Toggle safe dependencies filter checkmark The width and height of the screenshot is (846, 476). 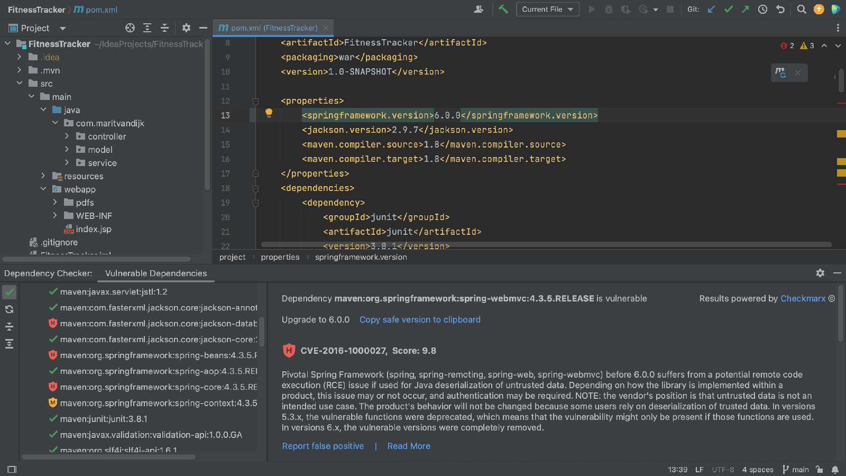[x=9, y=292]
